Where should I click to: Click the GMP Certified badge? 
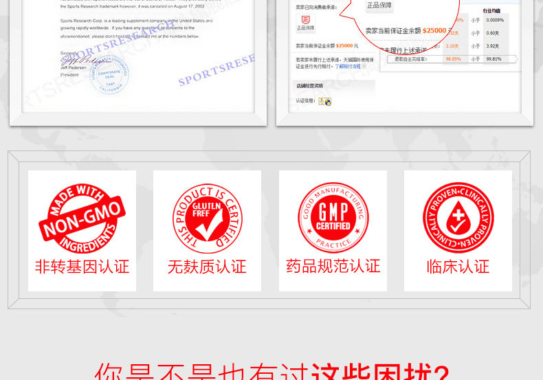tap(333, 218)
